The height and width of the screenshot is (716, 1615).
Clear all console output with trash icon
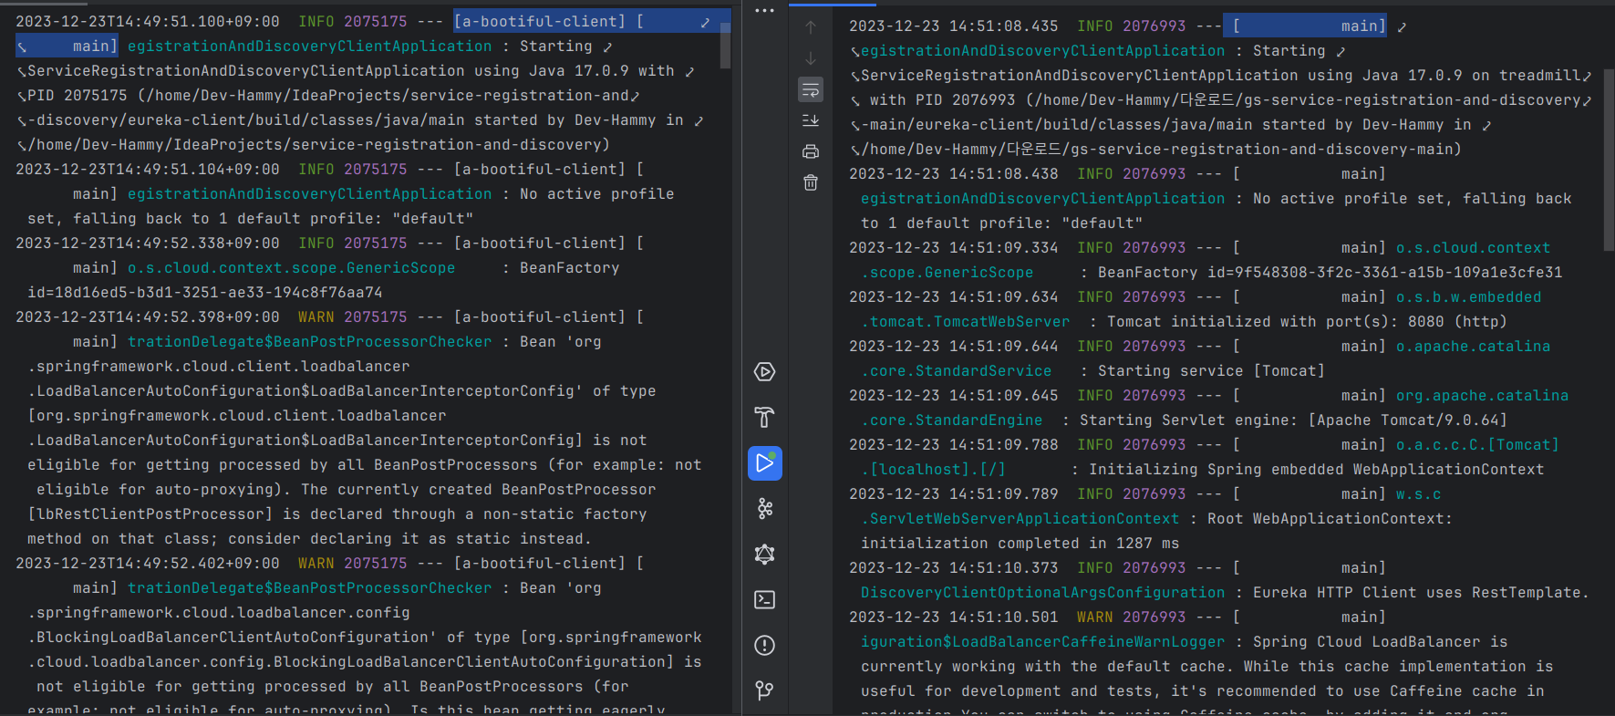pos(811,182)
